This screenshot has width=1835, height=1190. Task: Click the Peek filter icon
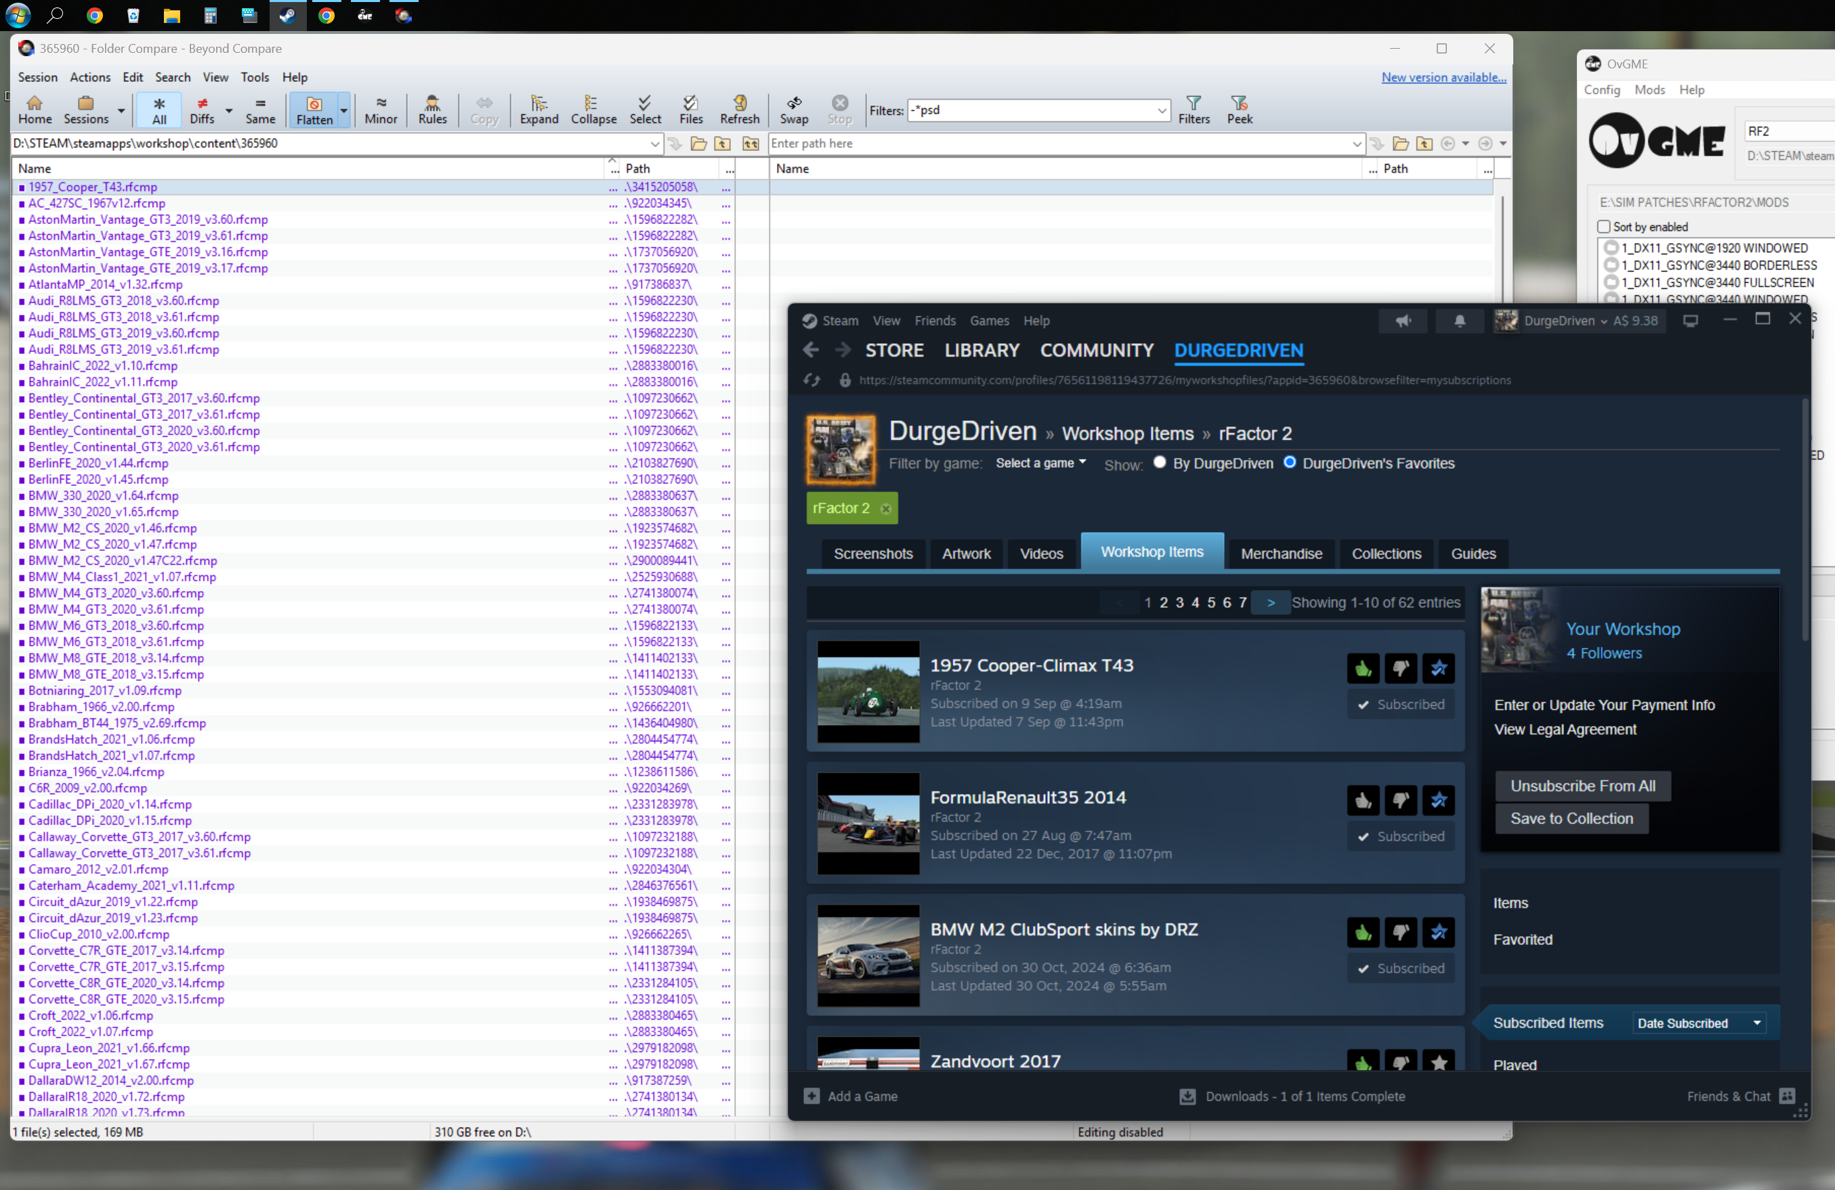click(x=1239, y=110)
